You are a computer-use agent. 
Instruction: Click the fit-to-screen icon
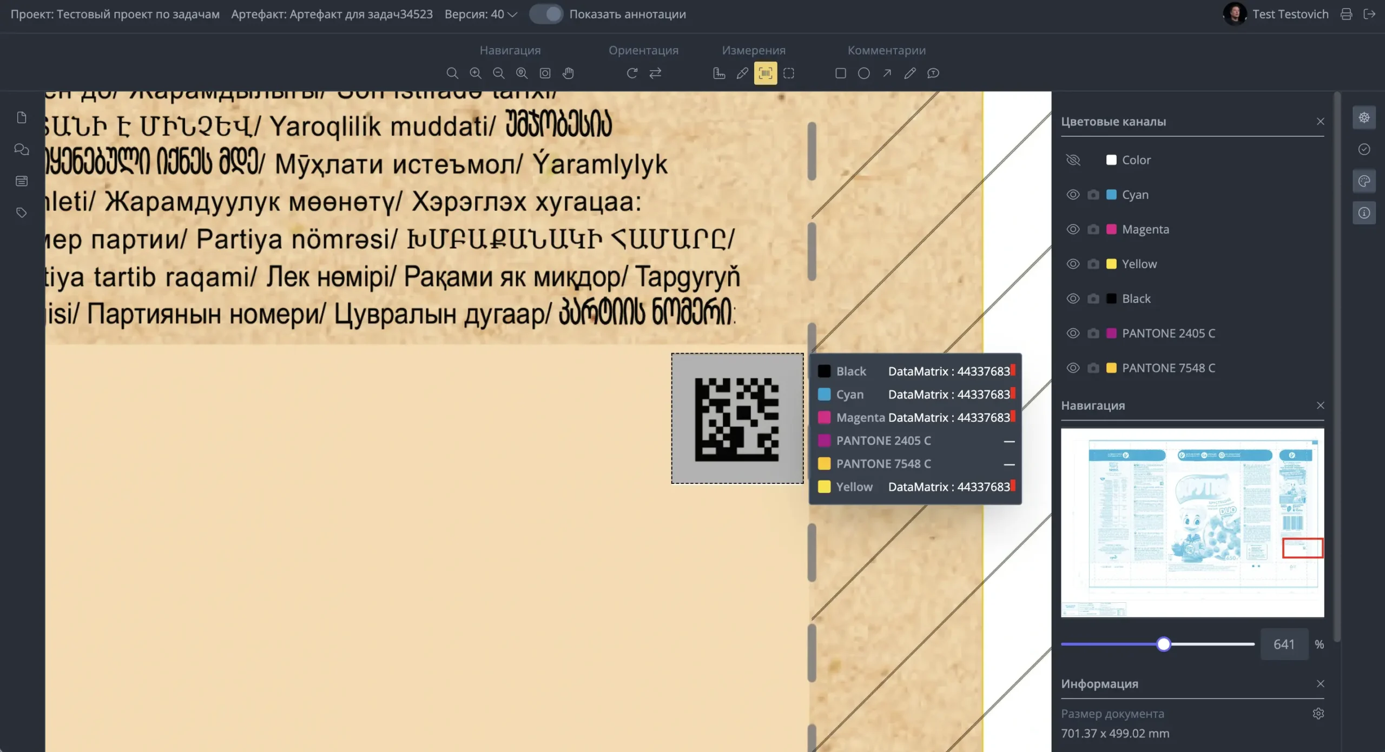[545, 73]
